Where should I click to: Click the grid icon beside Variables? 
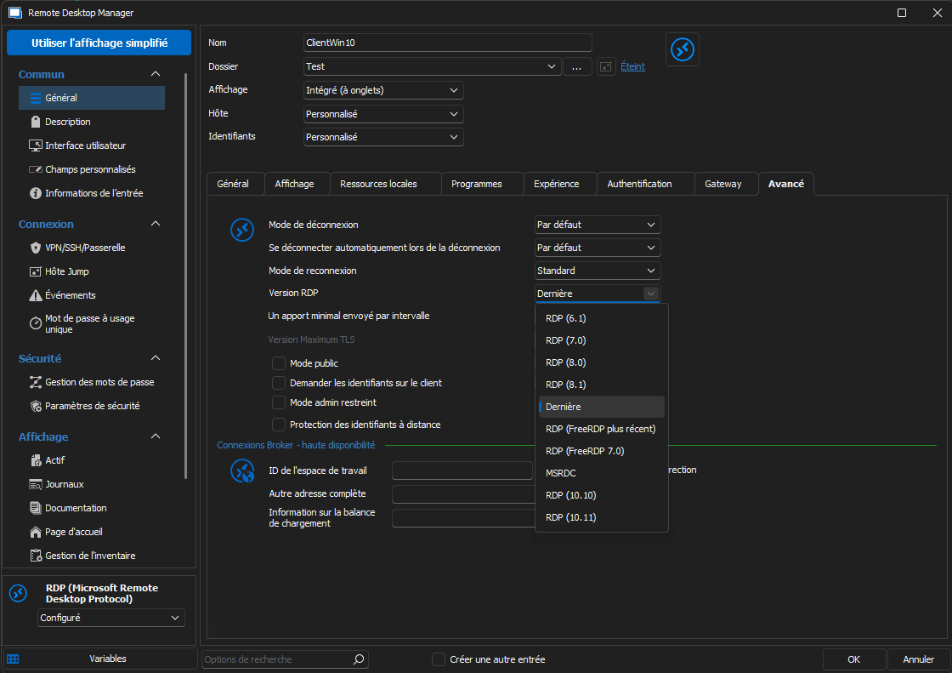[13, 659]
